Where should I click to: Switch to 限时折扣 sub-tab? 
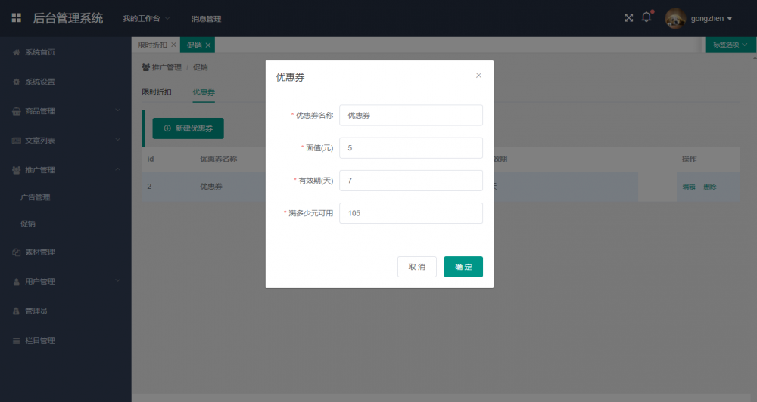pos(157,92)
